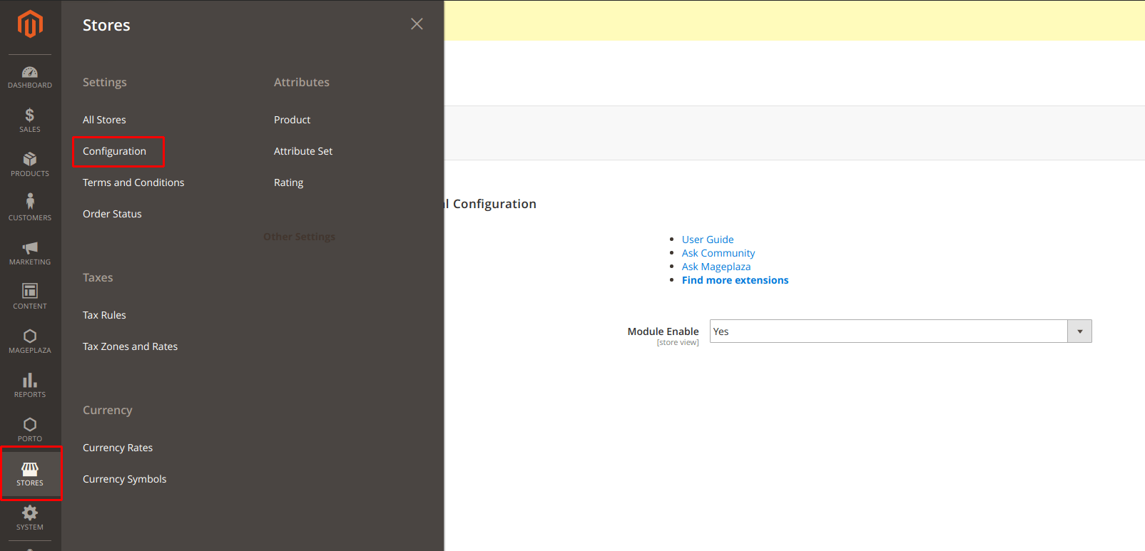Open Currency Symbols page

coord(124,479)
